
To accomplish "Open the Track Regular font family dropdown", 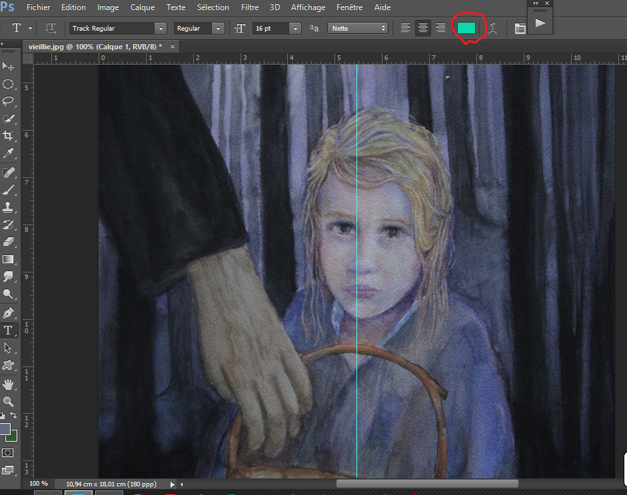I will [160, 29].
